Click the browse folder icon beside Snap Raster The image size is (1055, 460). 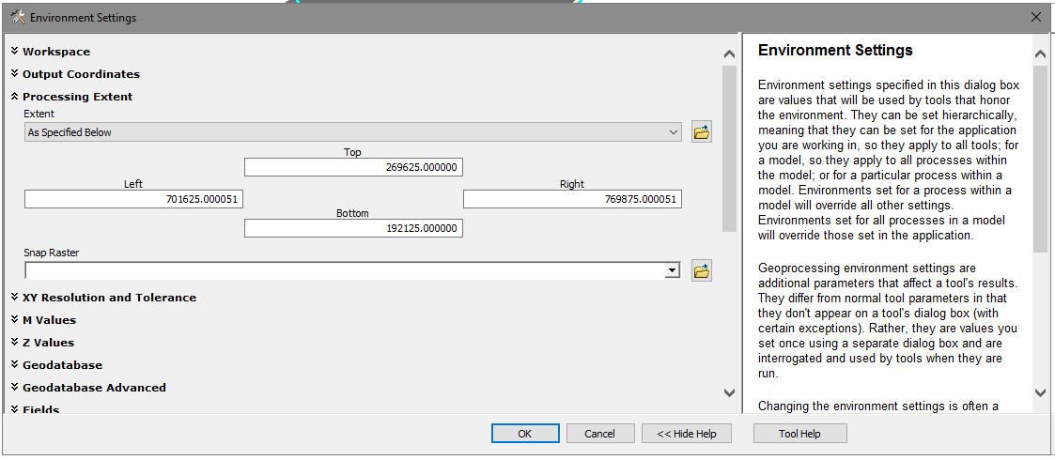(701, 271)
